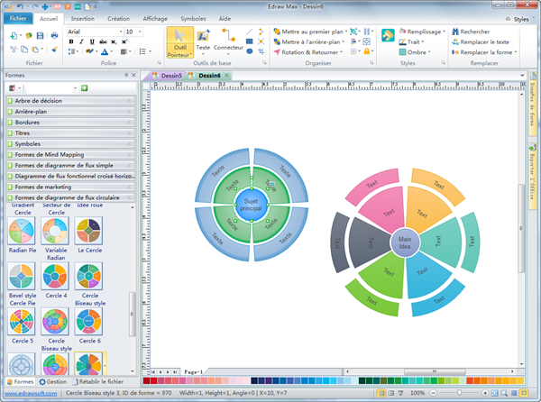This screenshot has width=541, height=402.
Task: Switch to the Insertion ribbon tab
Action: pos(82,17)
